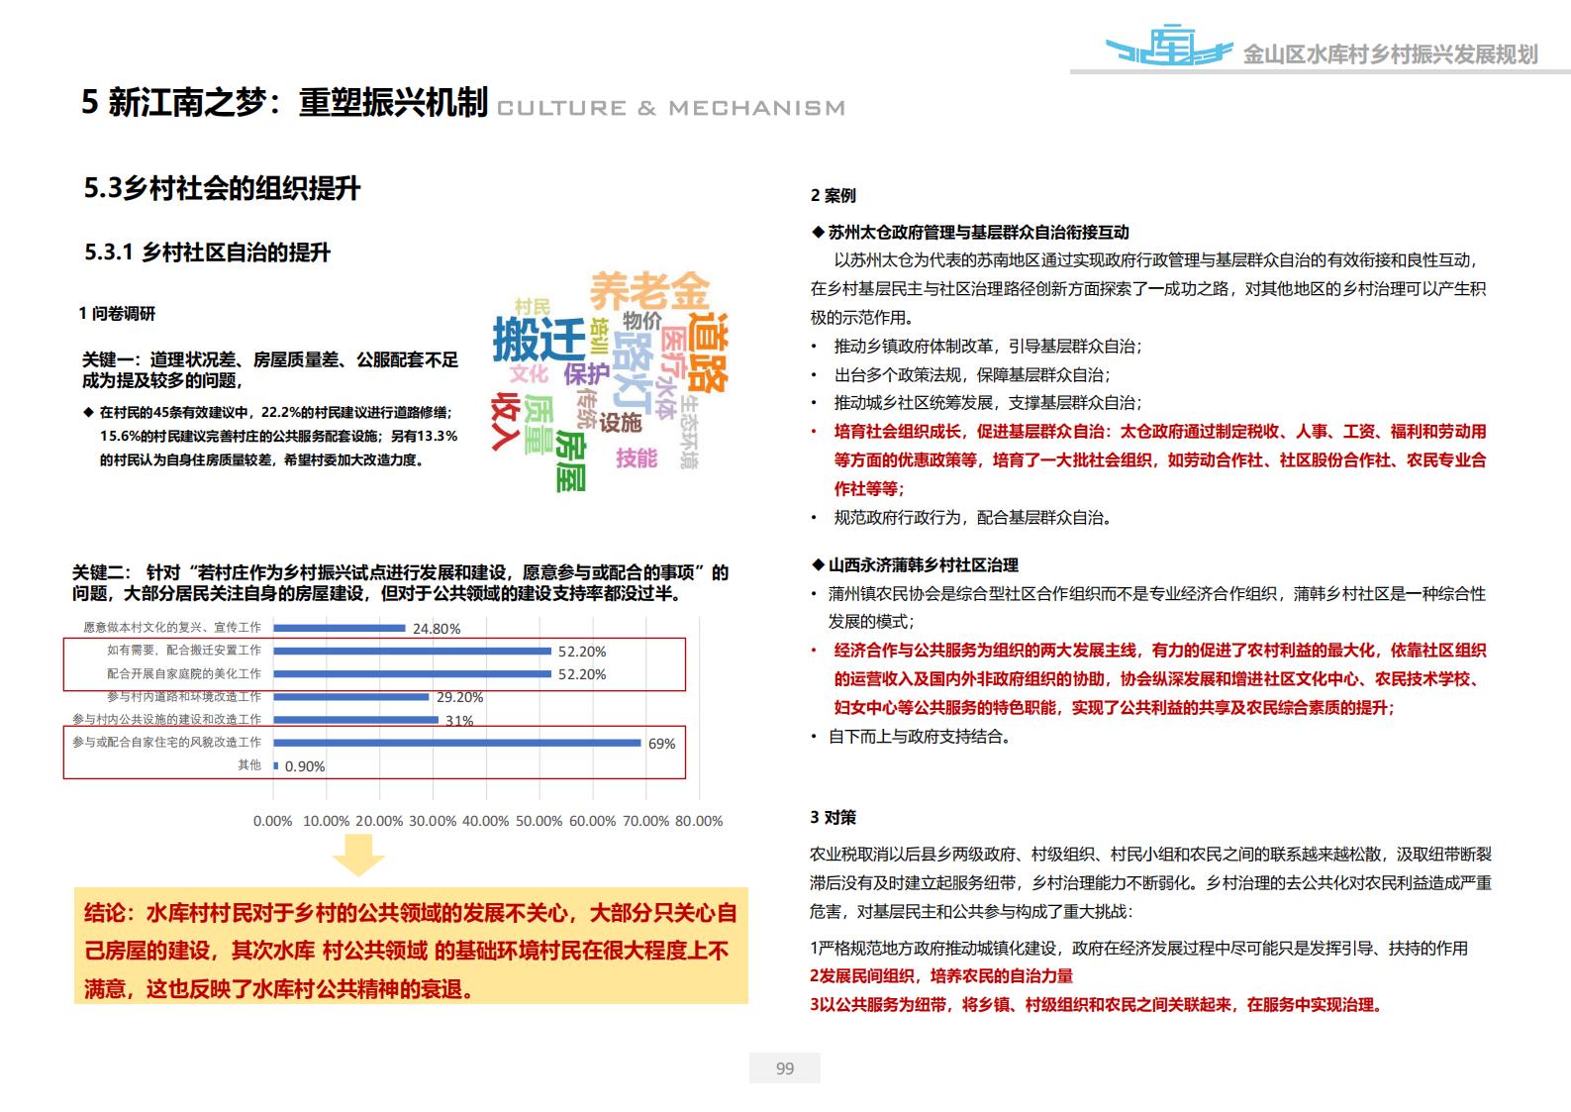
Task: Click axis tick label 80.00%
Action: pos(699,821)
